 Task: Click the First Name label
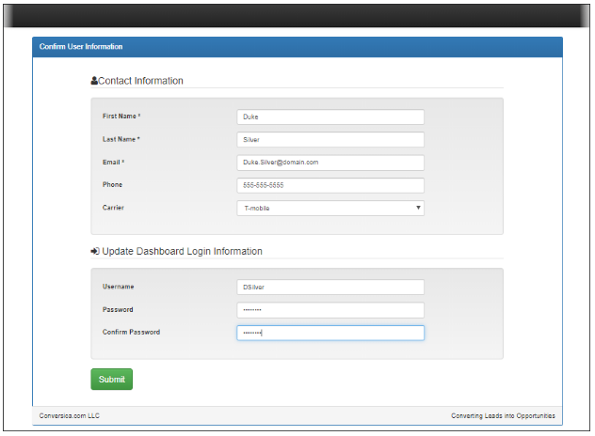click(x=121, y=117)
